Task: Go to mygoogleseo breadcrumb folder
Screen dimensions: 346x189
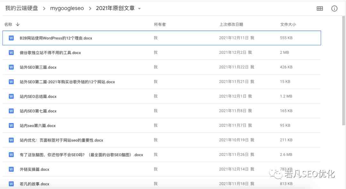Action: (67, 8)
